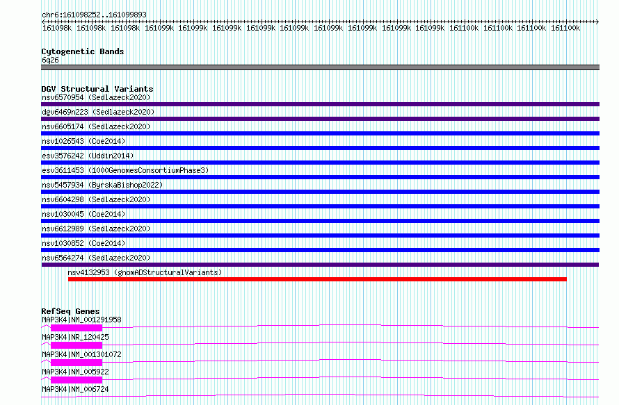Select the nsv5457934 (ByrskaBishop2022) label
The height and width of the screenshot is (405, 619).
[102, 185]
